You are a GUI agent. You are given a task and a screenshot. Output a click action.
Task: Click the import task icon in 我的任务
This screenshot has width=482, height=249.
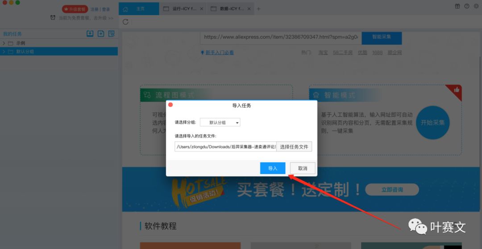90,34
